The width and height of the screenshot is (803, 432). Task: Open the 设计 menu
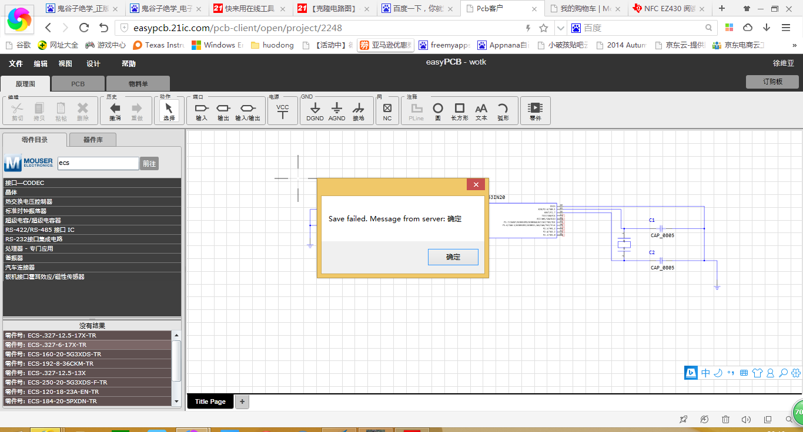(x=93, y=63)
